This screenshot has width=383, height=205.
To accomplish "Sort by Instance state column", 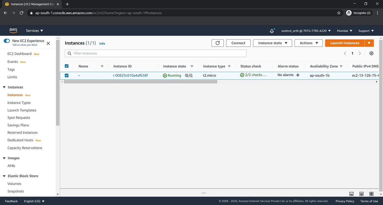I will pos(192,66).
